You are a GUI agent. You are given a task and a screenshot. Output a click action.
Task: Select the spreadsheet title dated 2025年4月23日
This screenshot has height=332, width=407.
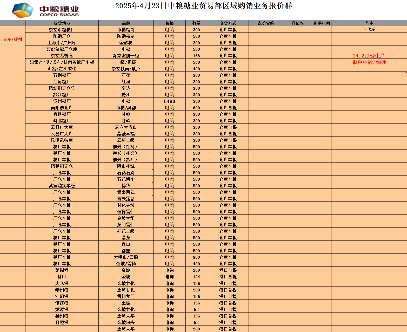coord(203,5)
